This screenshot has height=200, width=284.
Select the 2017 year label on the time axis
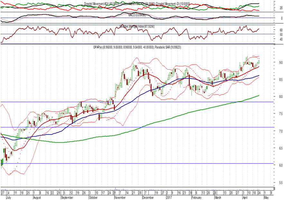coord(169,197)
